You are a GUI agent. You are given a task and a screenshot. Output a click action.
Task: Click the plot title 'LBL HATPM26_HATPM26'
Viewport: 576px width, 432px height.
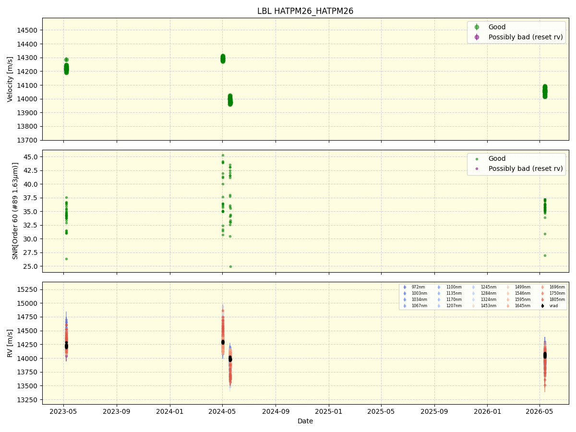pyautogui.click(x=305, y=11)
